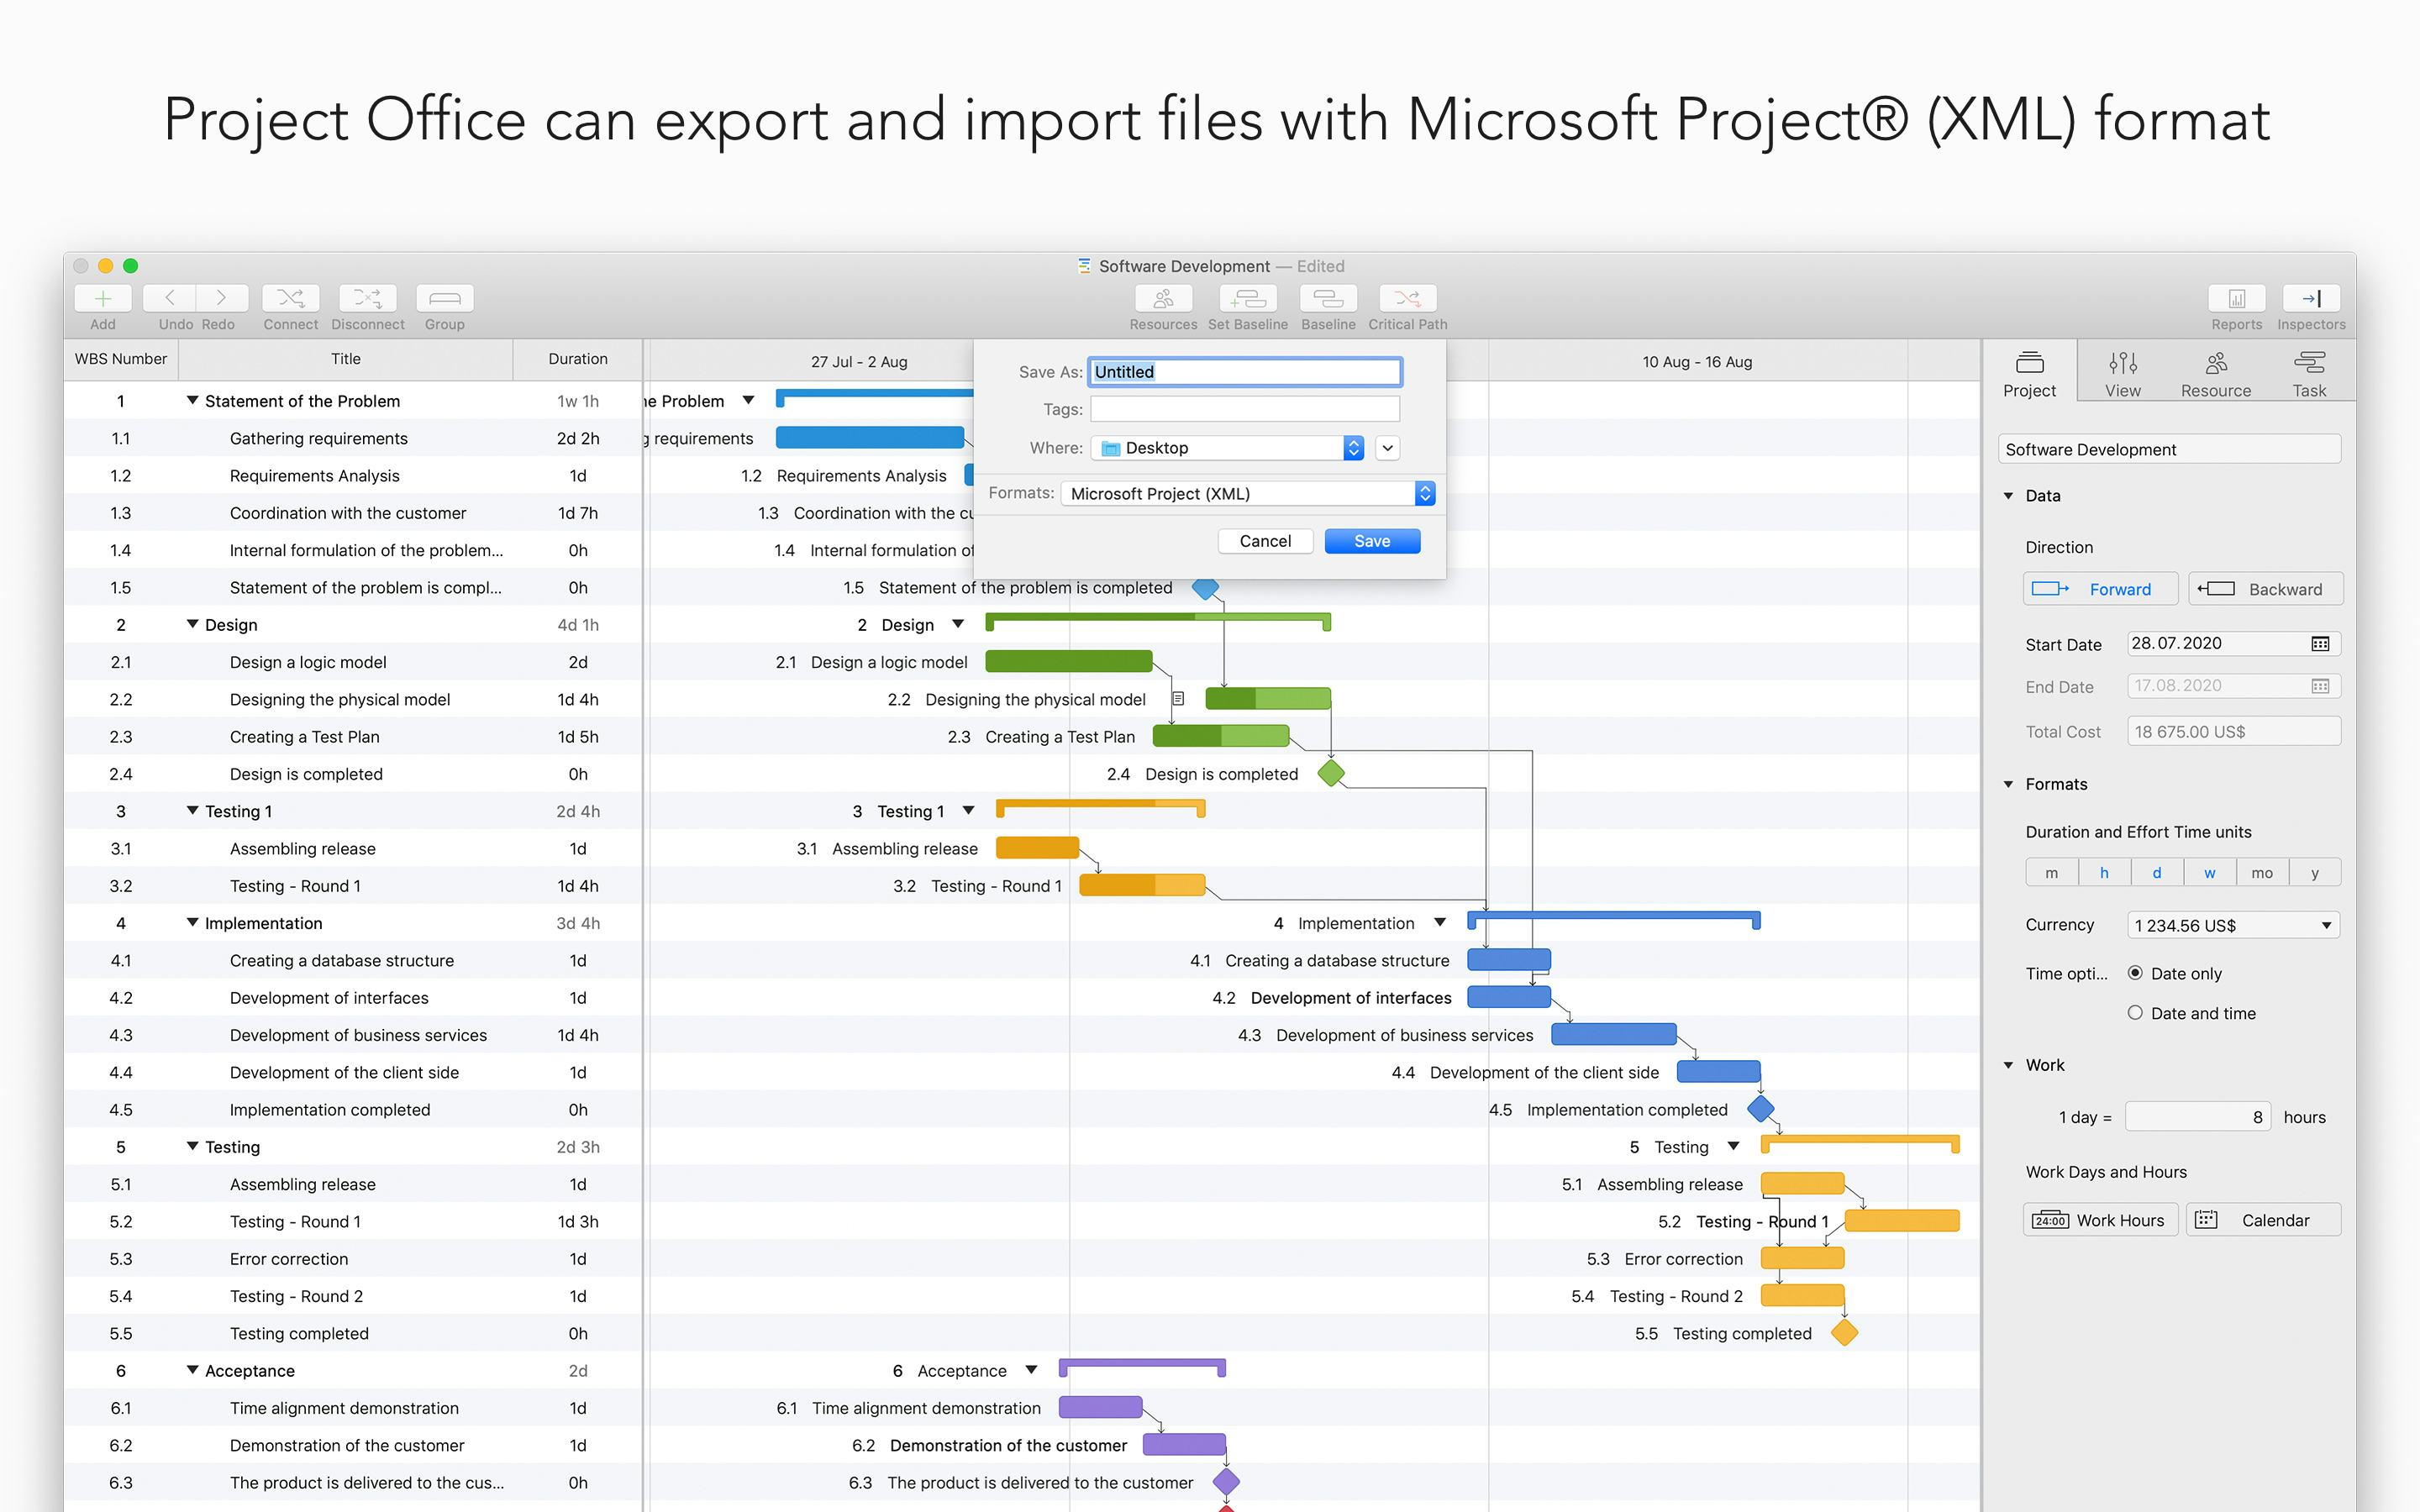Viewport: 2420px width, 1512px height.
Task: Toggle the Inspectors panel icon
Action: coord(2310,298)
